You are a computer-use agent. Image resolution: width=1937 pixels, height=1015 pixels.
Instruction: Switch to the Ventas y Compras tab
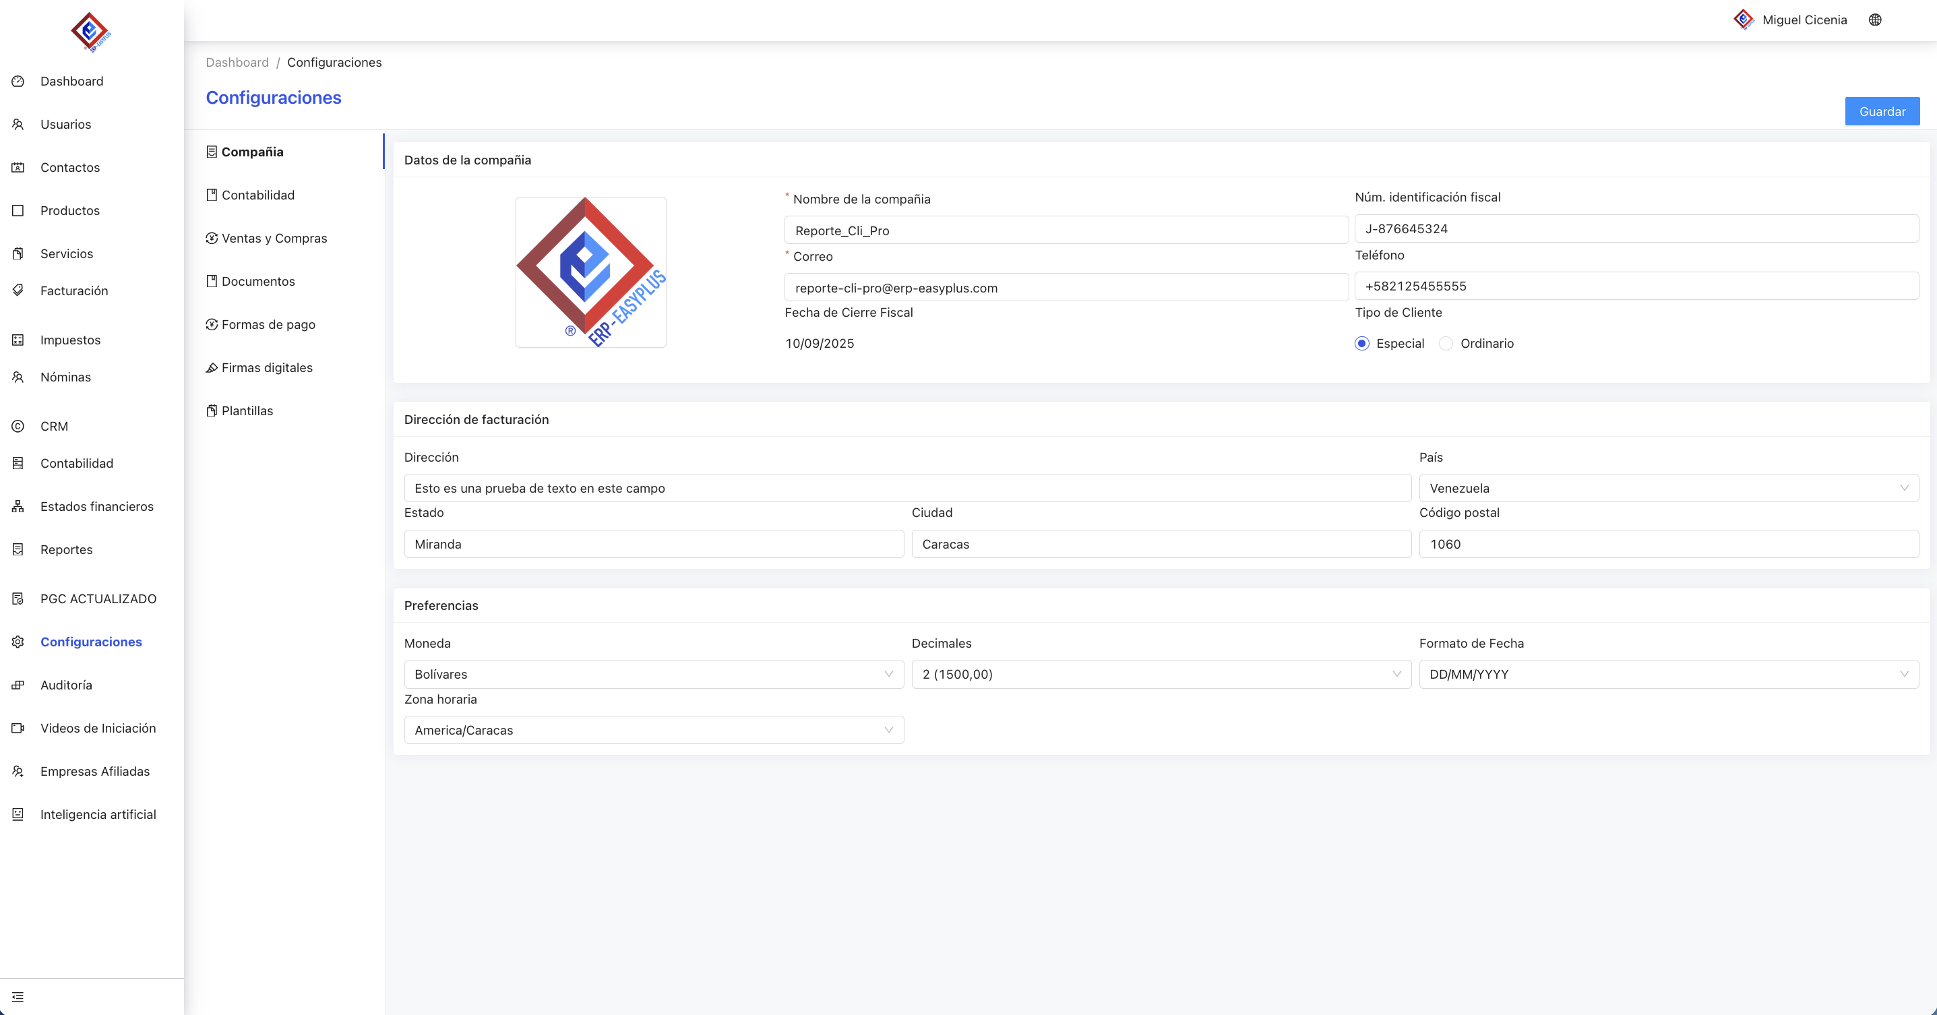click(x=274, y=239)
